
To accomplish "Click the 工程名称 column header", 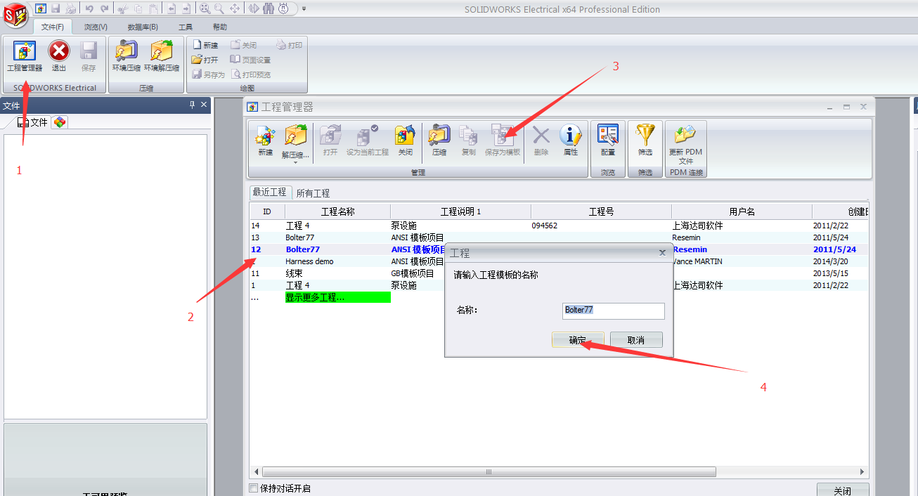I will (x=338, y=211).
